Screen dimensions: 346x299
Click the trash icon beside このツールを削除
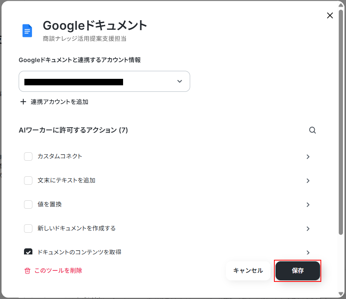pyautogui.click(x=27, y=271)
